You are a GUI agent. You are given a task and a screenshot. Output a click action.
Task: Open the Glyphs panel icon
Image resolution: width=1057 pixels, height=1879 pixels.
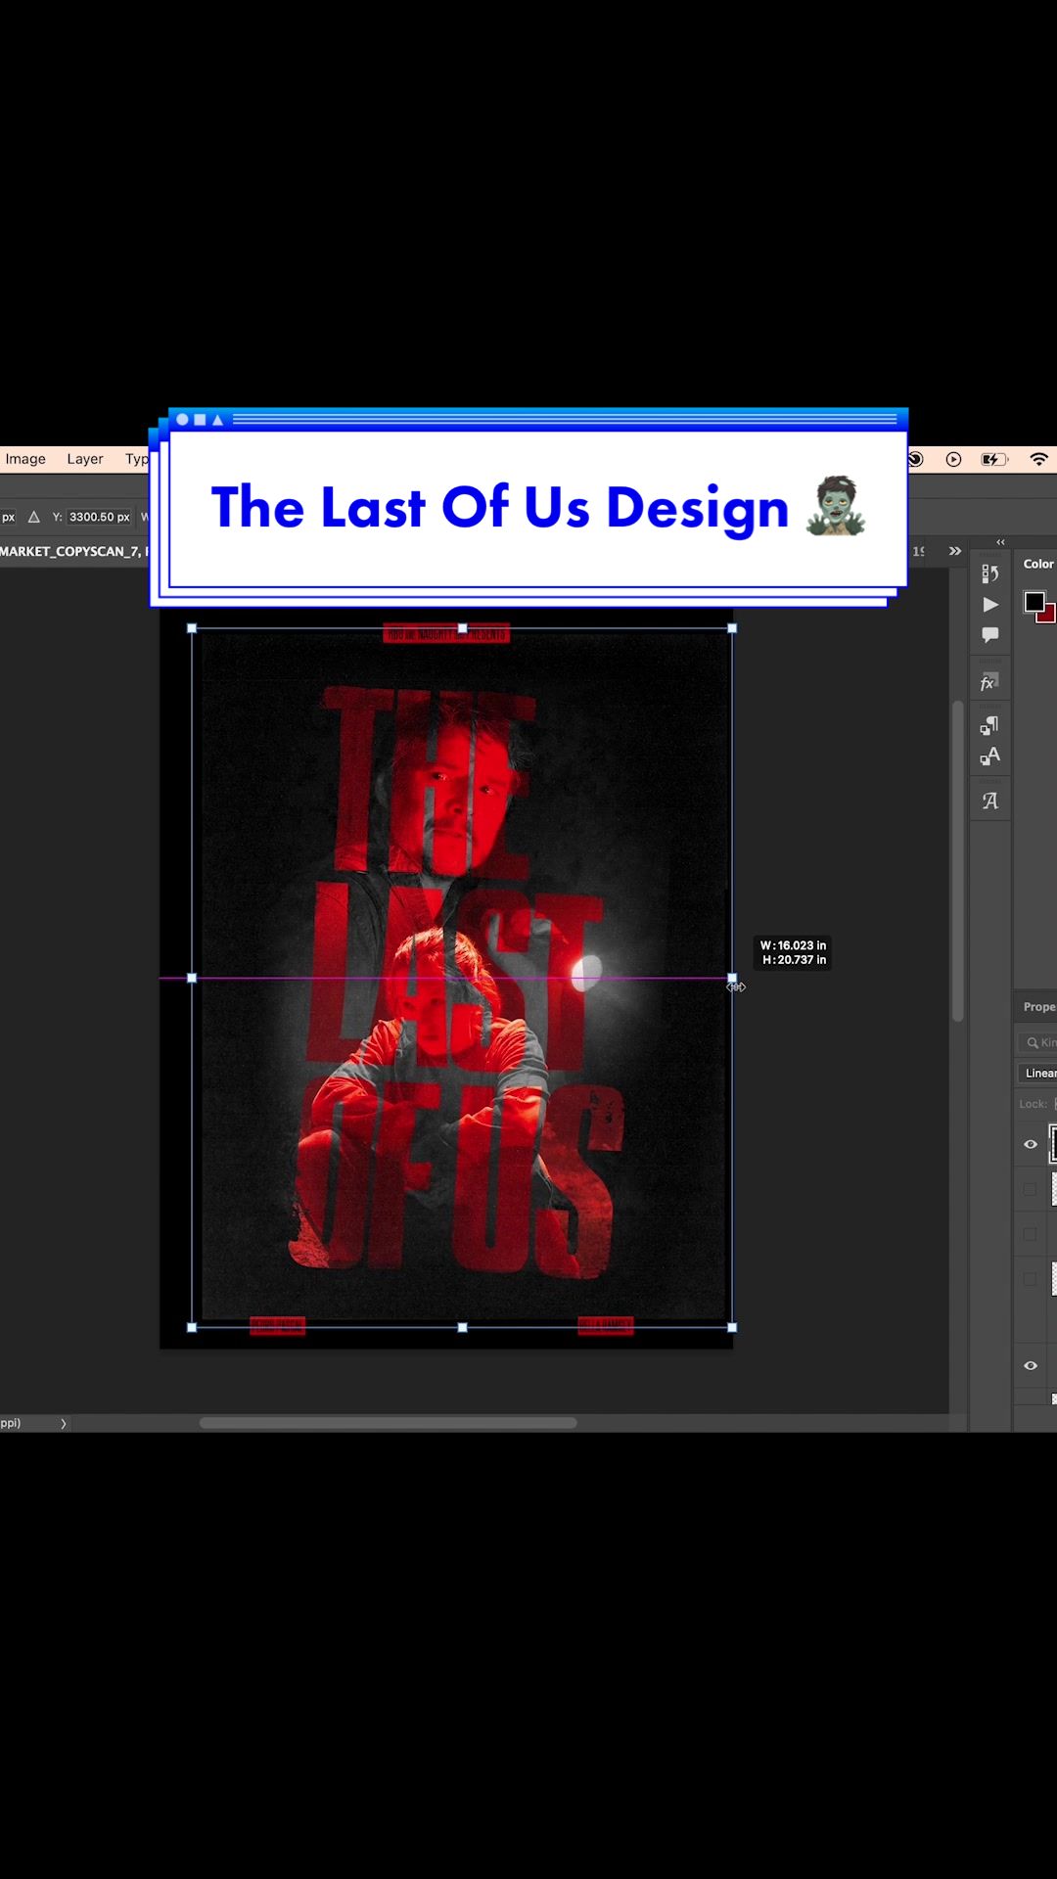[989, 801]
